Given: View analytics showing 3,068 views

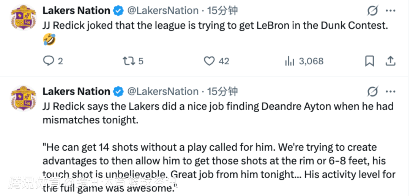Looking at the screenshot, I should [x=290, y=61].
